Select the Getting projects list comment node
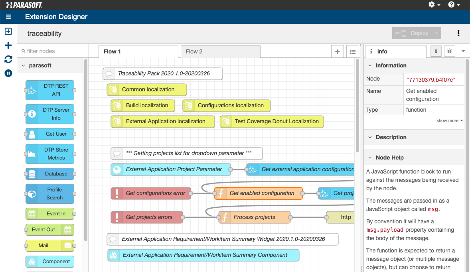 187,154
